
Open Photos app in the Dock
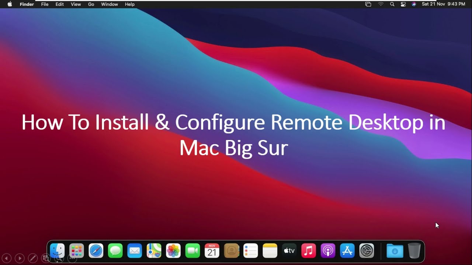[173, 251]
